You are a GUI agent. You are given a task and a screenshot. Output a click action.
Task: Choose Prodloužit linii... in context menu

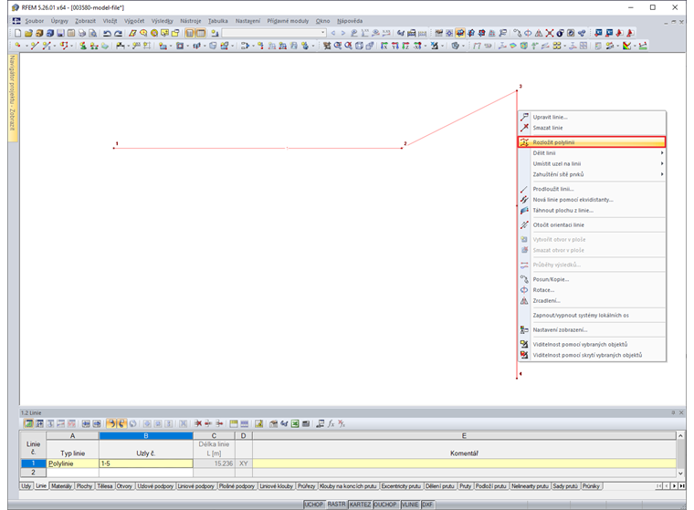[x=592, y=189]
